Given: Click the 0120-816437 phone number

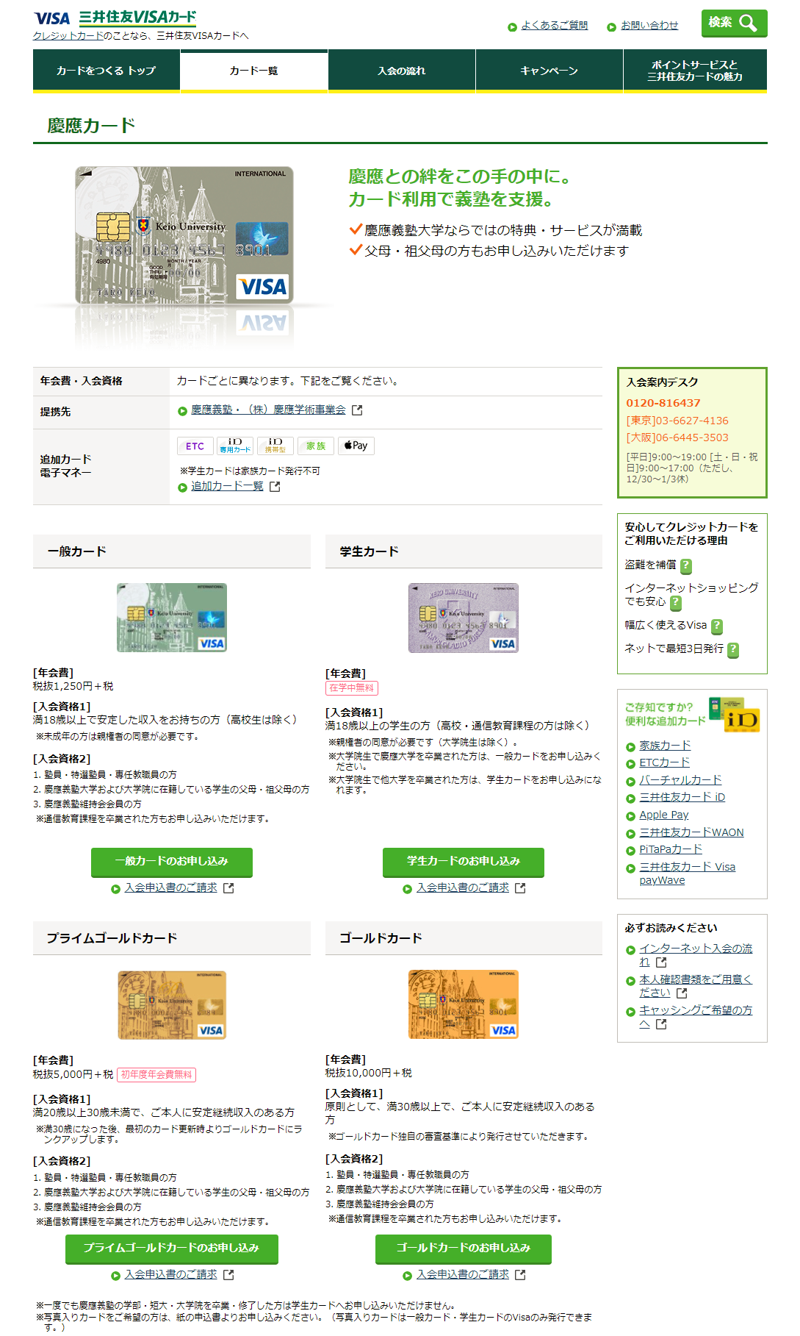Looking at the screenshot, I should click(663, 404).
